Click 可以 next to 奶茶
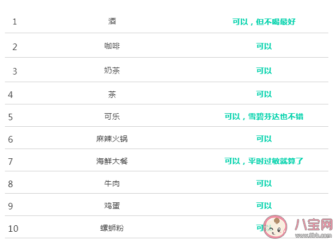This screenshot has height=241, width=336. 264,71
